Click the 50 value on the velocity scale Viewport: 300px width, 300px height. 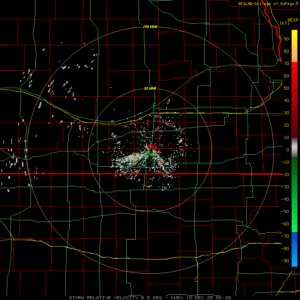click(x=286, y=88)
